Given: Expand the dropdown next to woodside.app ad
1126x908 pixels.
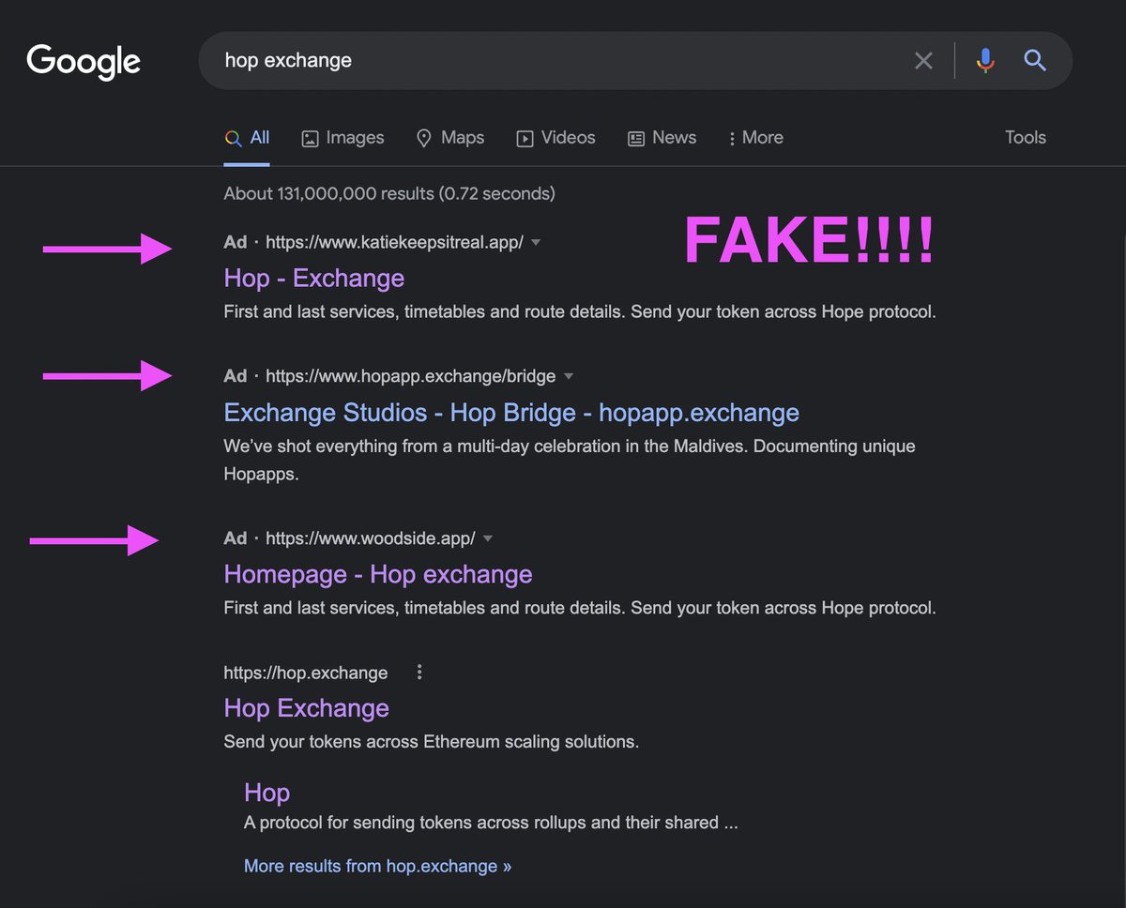Looking at the screenshot, I should click(488, 538).
